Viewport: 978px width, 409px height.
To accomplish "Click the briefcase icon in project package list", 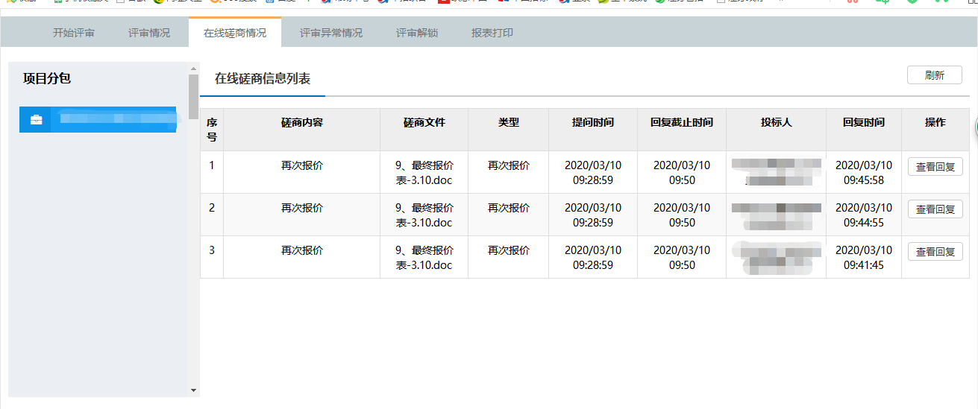I will pos(35,119).
